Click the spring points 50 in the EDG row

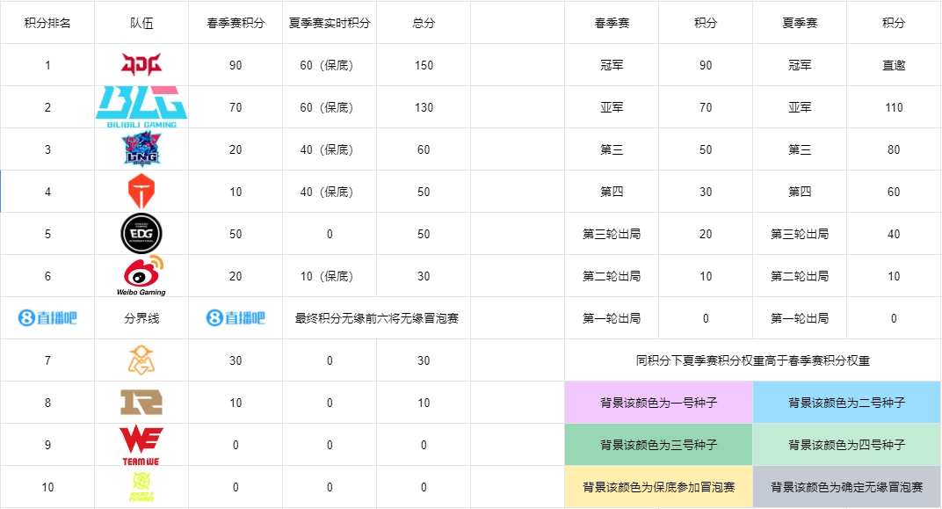(235, 234)
